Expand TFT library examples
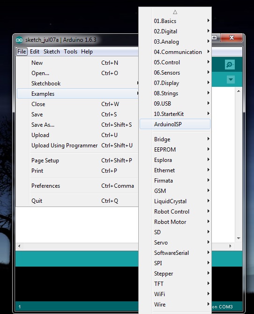 pyautogui.click(x=175, y=284)
